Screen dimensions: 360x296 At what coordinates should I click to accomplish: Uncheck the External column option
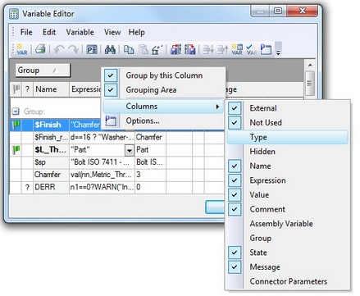[x=235, y=108]
